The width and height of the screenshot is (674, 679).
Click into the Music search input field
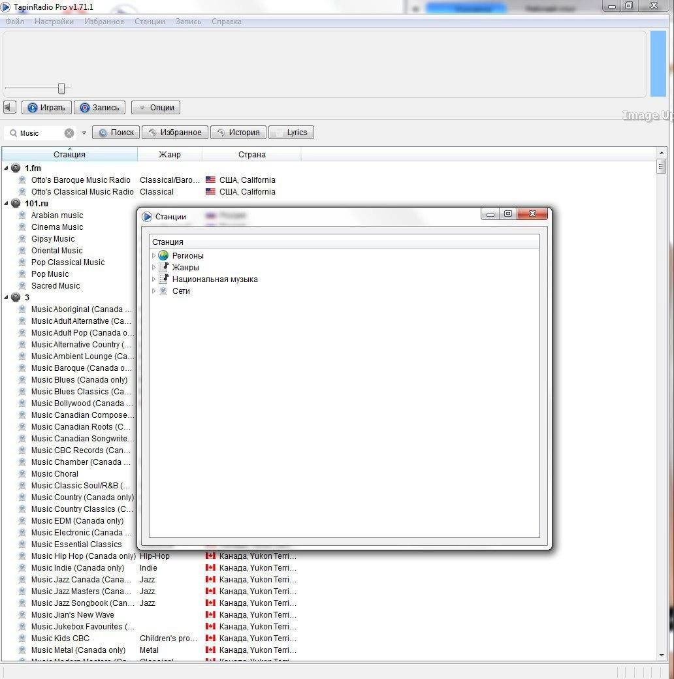[40, 133]
